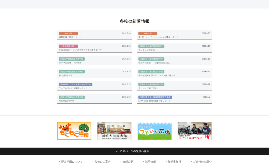Screen dimensions: 269x166
Task: Open the つどいの広場 banner
Action: tap(154, 131)
